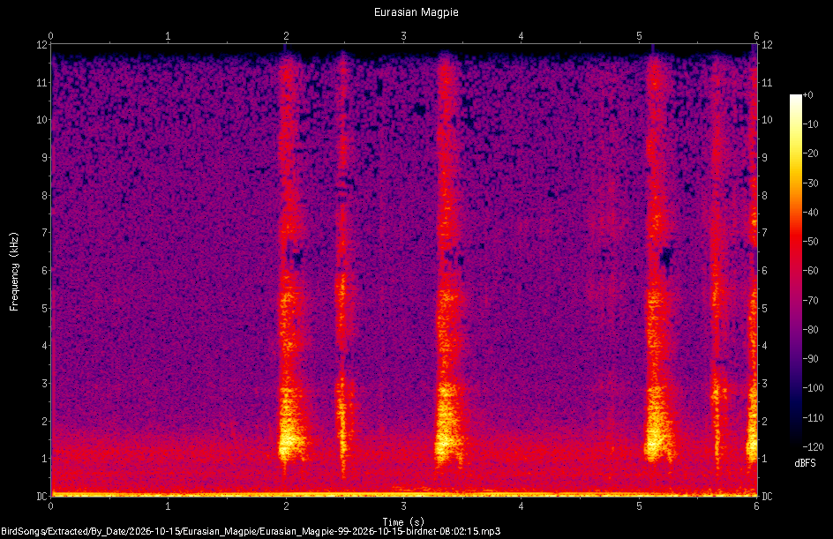Click the "-90" color scale value
This screenshot has width=833, height=539.
tap(810, 359)
